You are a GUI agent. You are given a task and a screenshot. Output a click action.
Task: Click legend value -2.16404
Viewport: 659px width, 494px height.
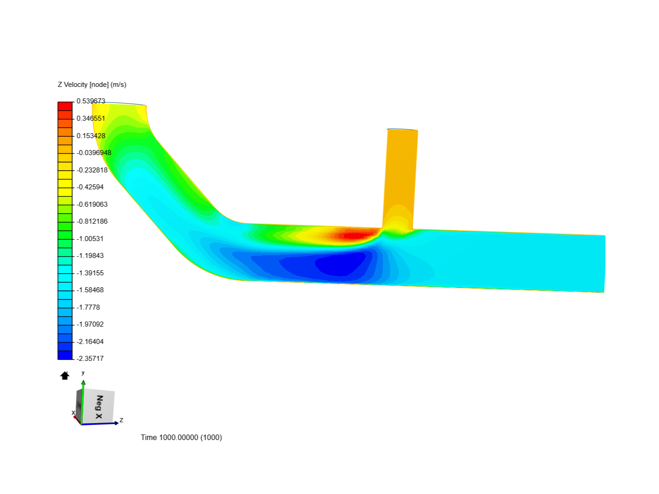(x=90, y=342)
